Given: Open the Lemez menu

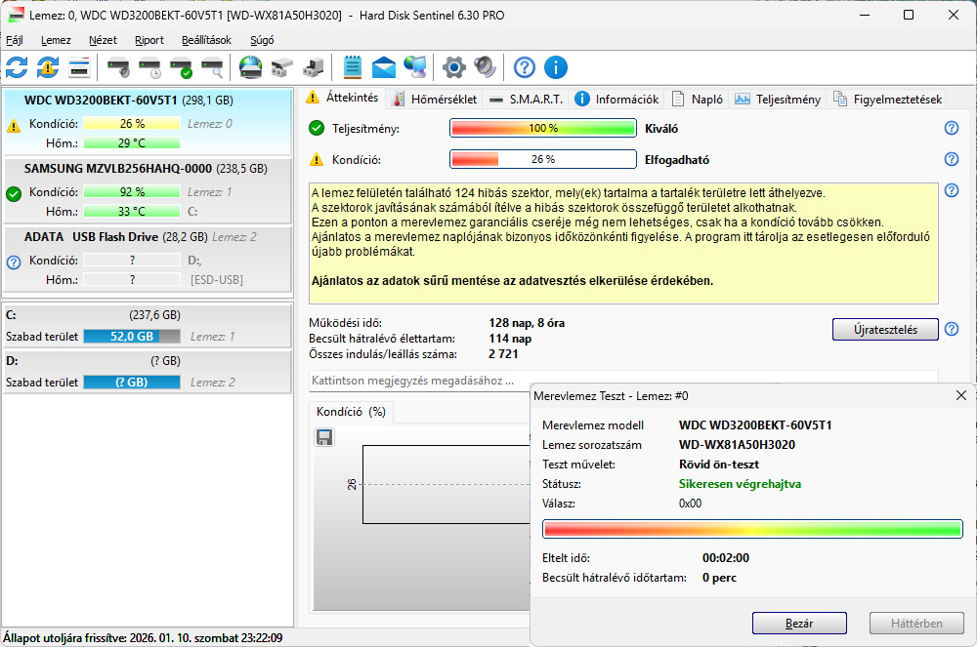Looking at the screenshot, I should [x=56, y=40].
